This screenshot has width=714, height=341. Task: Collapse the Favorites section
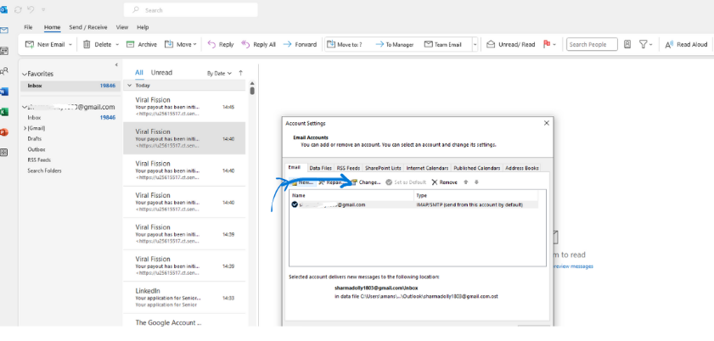[x=24, y=74]
